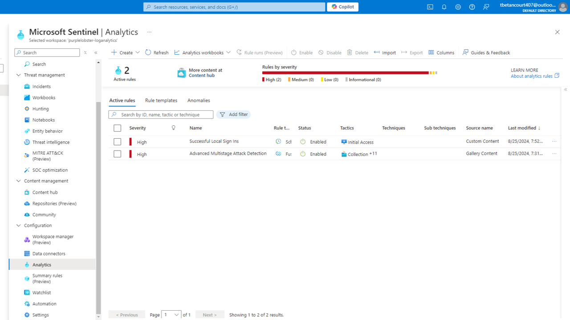Click the SOC optimization icon
Screen dimensions: 570x320
[27, 170]
